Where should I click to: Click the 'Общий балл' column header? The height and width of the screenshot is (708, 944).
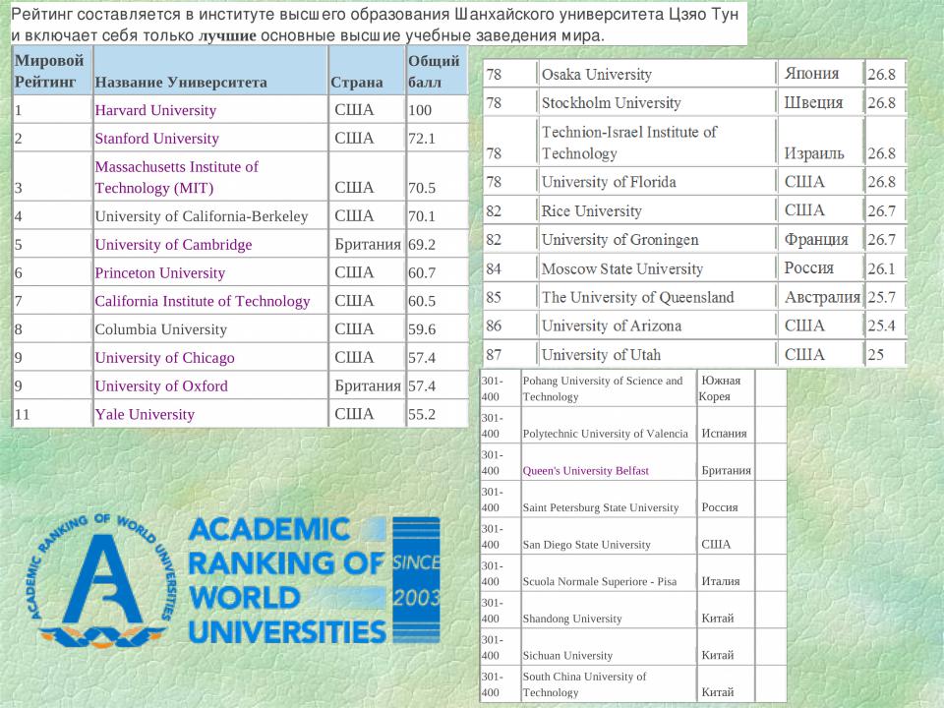coord(437,71)
